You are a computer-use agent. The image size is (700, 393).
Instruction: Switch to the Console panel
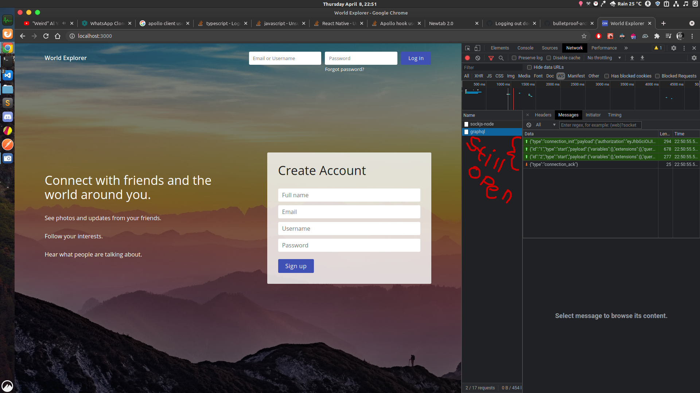(525, 48)
